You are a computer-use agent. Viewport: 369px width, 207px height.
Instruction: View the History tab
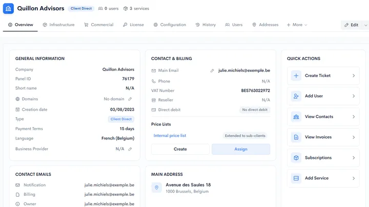tap(206, 25)
